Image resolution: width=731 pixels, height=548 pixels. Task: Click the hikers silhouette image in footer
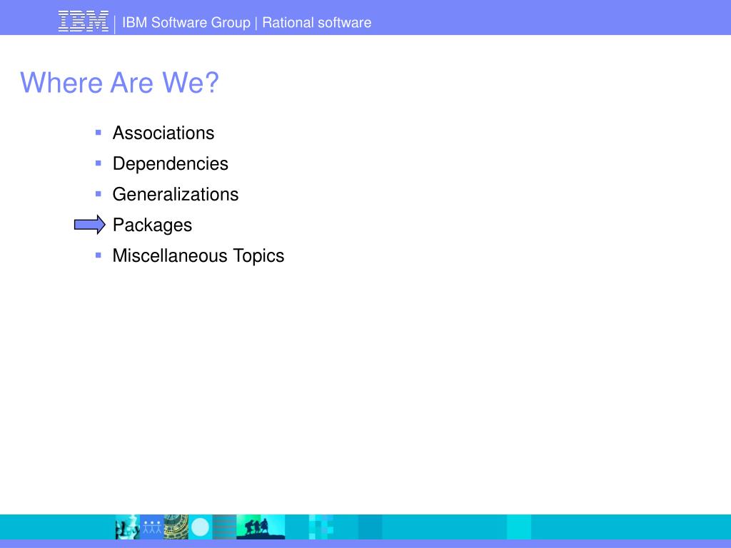[x=261, y=527]
